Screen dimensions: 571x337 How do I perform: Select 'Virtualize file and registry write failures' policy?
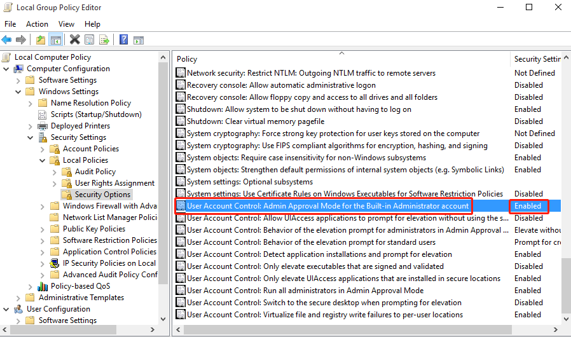coord(325,314)
